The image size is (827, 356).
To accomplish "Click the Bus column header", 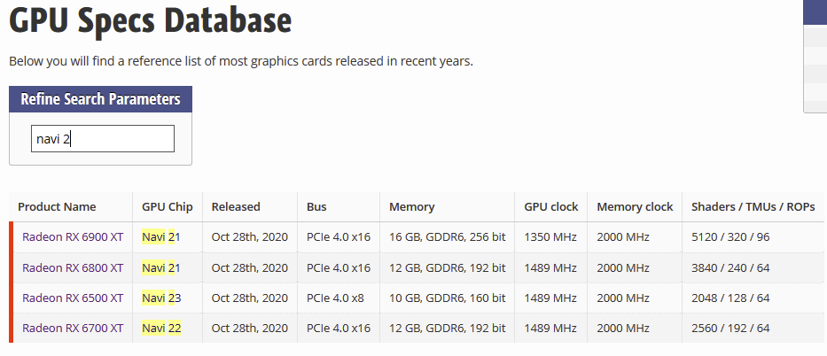I will tap(316, 207).
